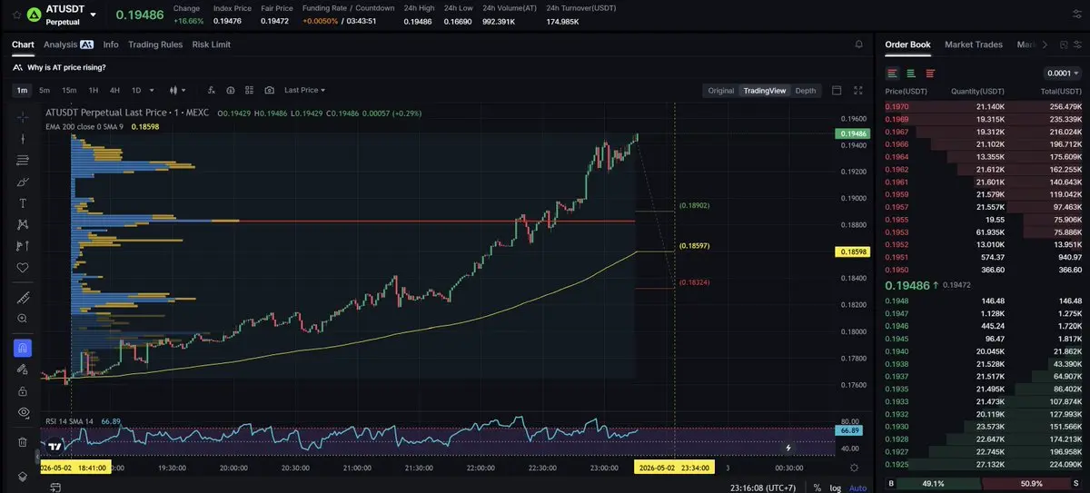The height and width of the screenshot is (493, 1090).
Task: Open the Fibonacci retracement tools
Action: (22, 161)
